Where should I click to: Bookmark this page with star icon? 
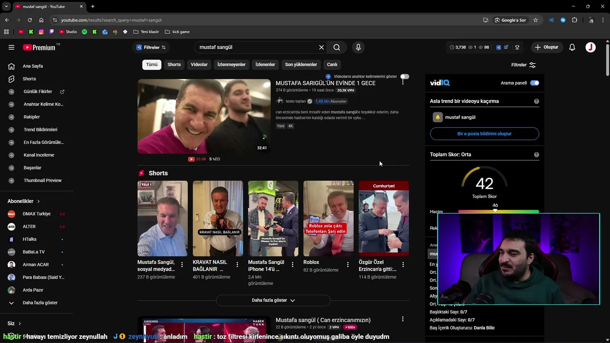tap(536, 20)
